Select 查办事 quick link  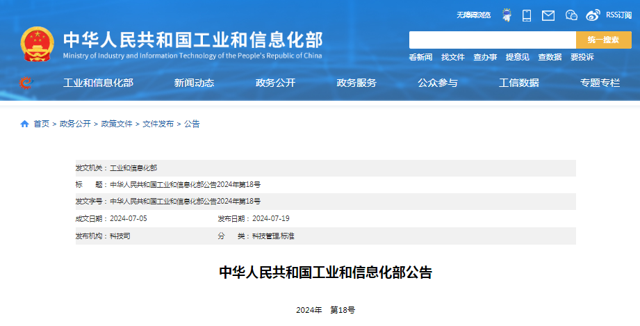click(485, 57)
